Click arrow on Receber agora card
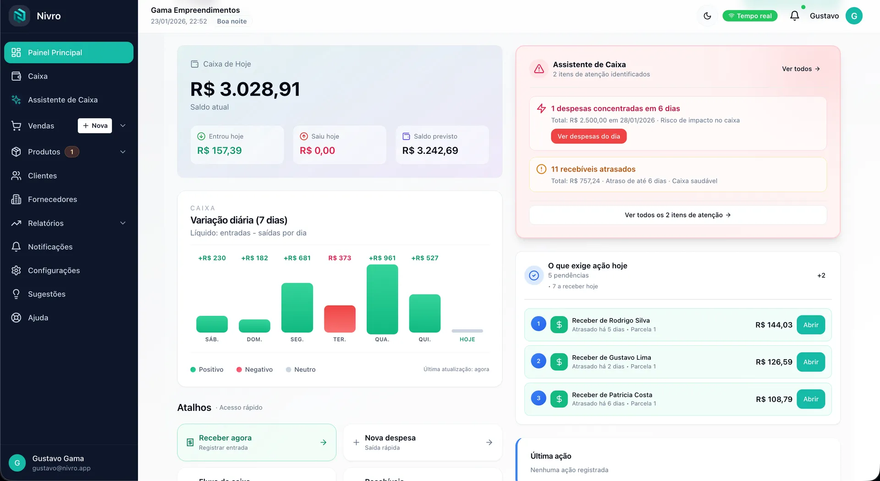 click(x=323, y=443)
